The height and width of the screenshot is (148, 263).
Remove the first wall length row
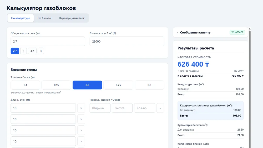pos(81,108)
